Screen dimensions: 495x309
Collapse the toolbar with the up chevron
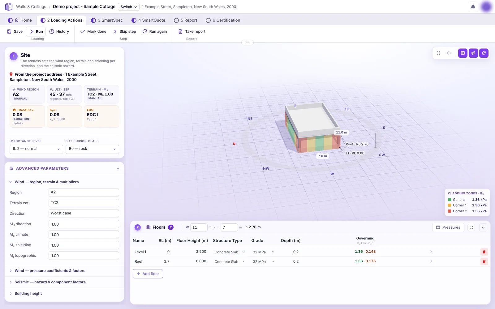pyautogui.click(x=247, y=42)
